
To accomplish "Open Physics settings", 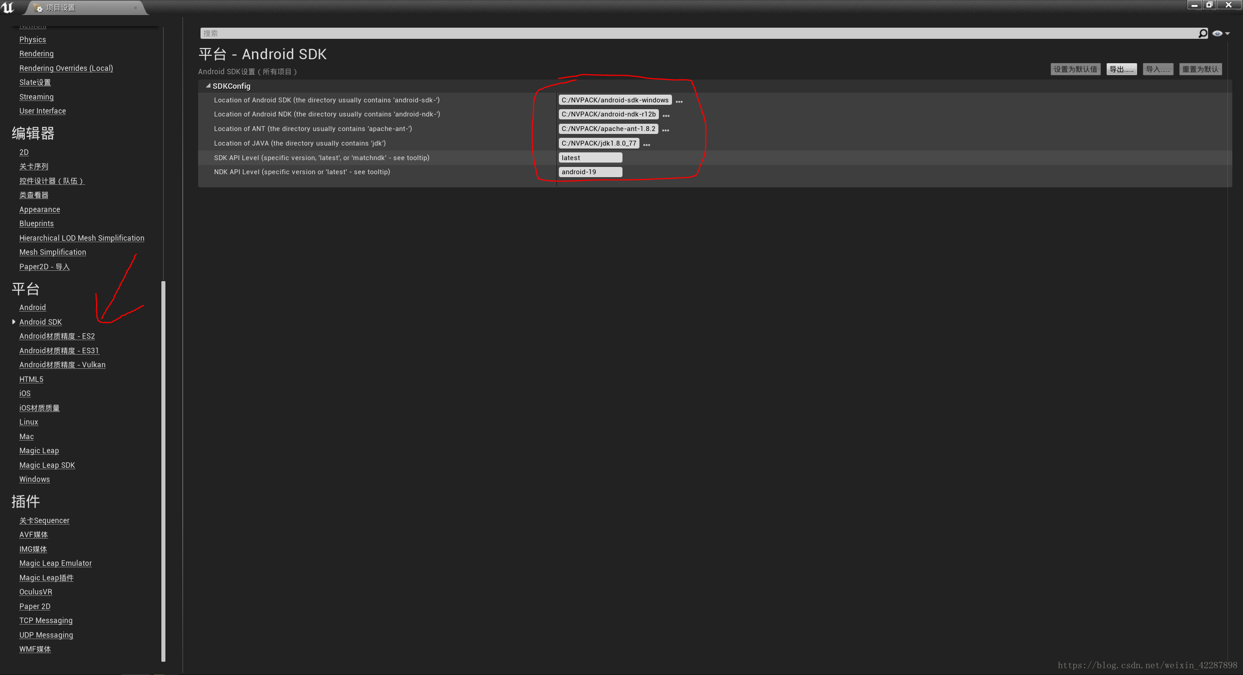I will pyautogui.click(x=33, y=39).
